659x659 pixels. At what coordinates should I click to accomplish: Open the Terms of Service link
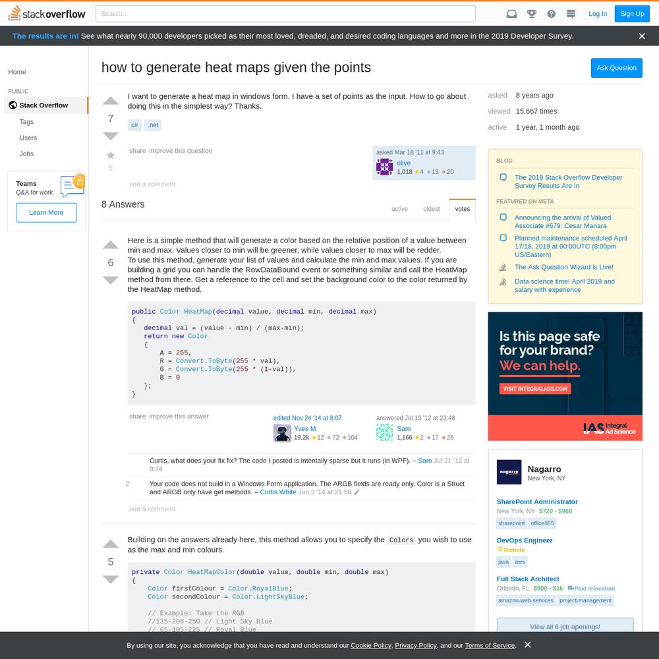pyautogui.click(x=490, y=646)
